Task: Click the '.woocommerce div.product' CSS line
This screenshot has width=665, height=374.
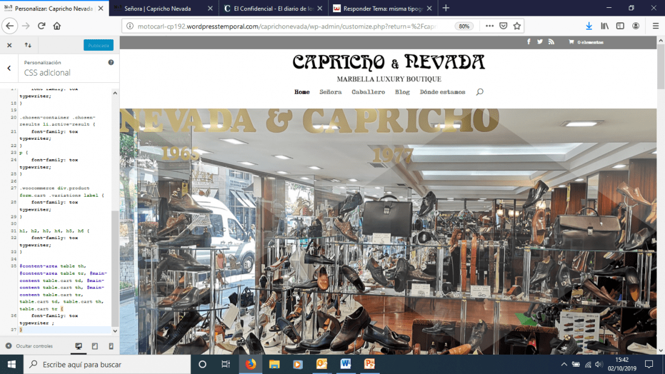Action: 54,188
